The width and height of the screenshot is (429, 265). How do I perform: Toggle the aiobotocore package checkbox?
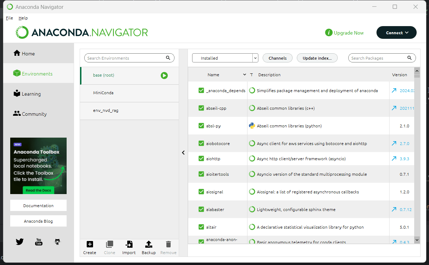pyautogui.click(x=201, y=143)
